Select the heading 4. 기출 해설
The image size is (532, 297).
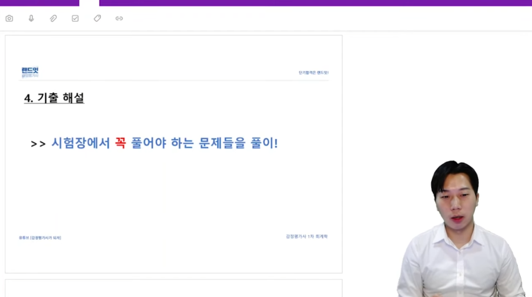tap(55, 98)
